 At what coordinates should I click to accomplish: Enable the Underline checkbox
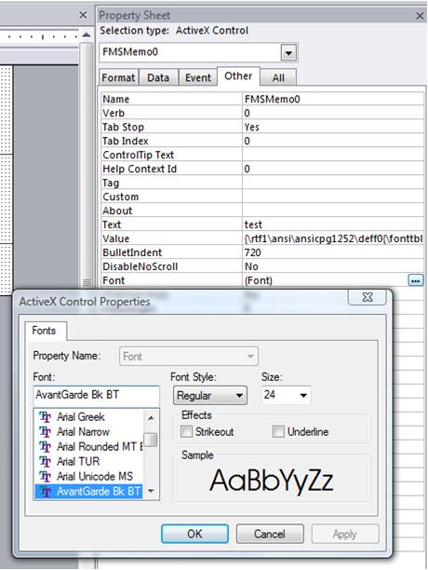[x=278, y=431]
